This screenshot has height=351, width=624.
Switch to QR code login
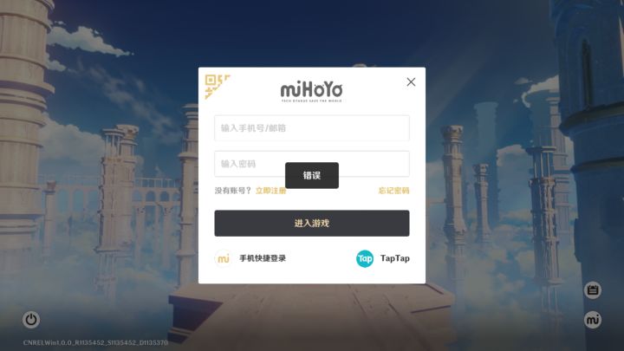pos(217,86)
